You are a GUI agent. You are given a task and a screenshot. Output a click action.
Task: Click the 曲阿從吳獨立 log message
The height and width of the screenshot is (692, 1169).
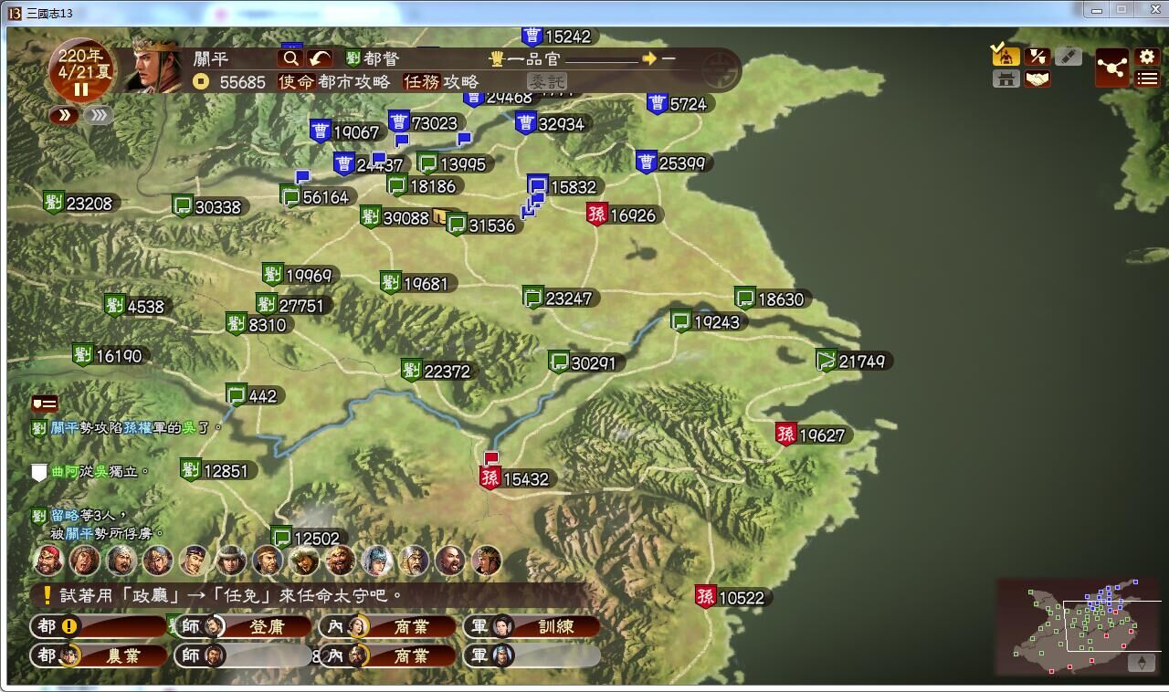tap(91, 472)
